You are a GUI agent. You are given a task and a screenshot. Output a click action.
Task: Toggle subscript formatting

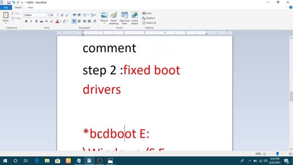[47, 21]
